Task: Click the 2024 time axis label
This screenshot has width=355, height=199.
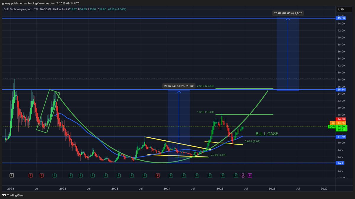Action: click(167, 188)
